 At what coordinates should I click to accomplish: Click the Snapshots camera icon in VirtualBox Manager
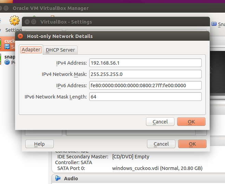coord(214,24)
